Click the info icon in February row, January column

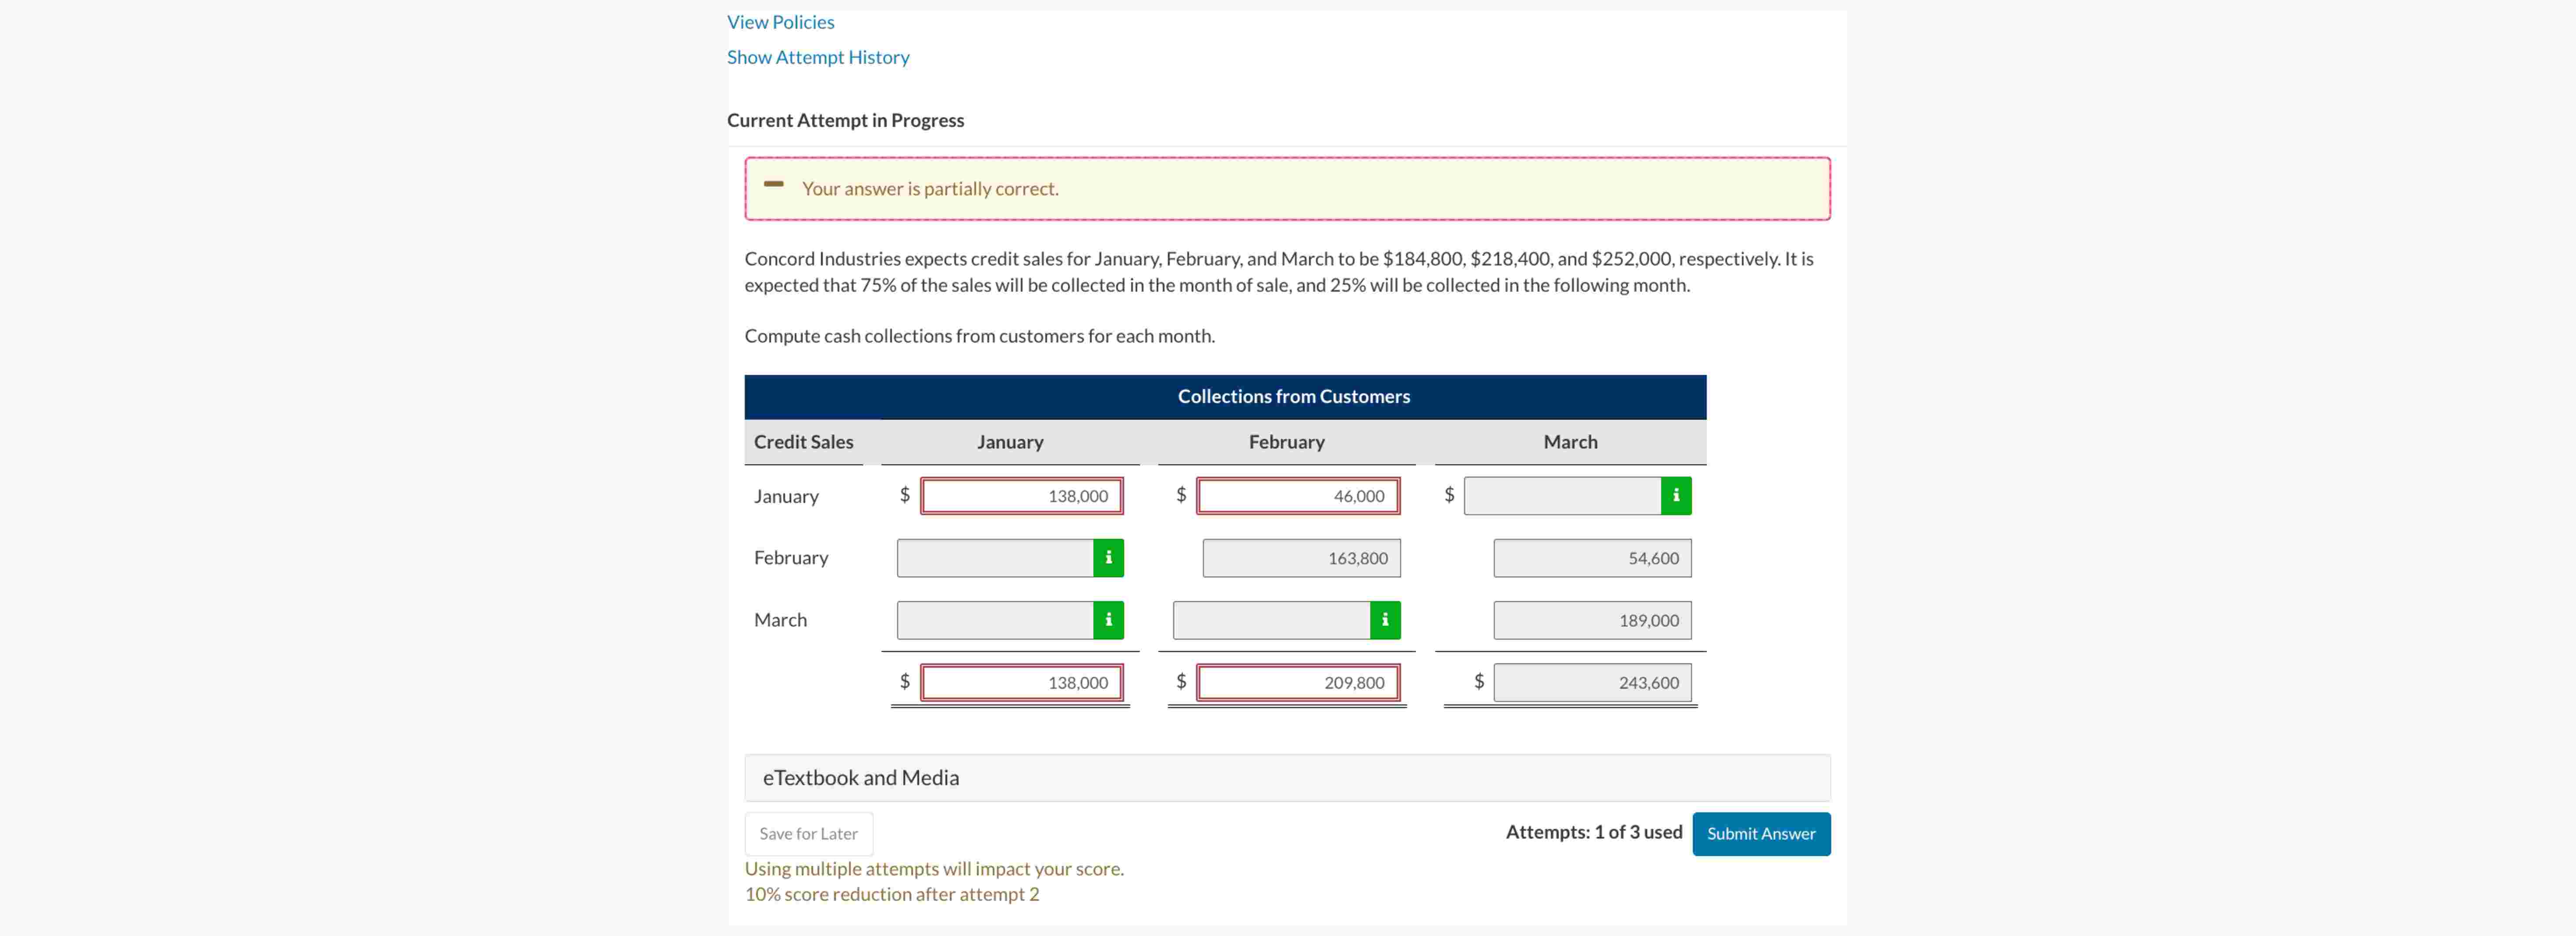click(1108, 557)
